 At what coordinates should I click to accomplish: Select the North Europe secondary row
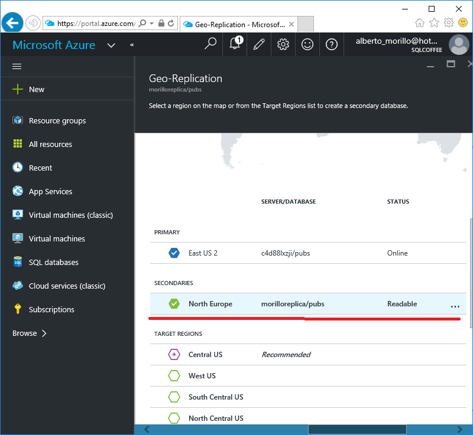tap(308, 304)
